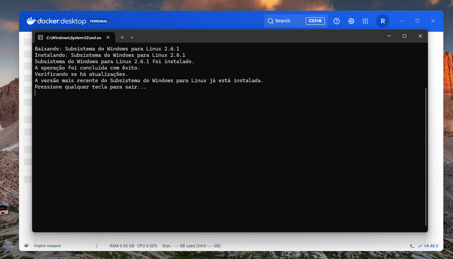Open the apps grid icon in header
Viewport: 453px width, 259px height.
tap(365, 21)
